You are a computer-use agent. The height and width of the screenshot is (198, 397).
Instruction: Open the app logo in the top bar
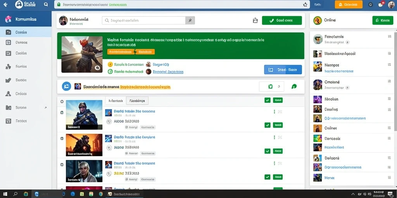pyautogui.click(x=19, y=4)
